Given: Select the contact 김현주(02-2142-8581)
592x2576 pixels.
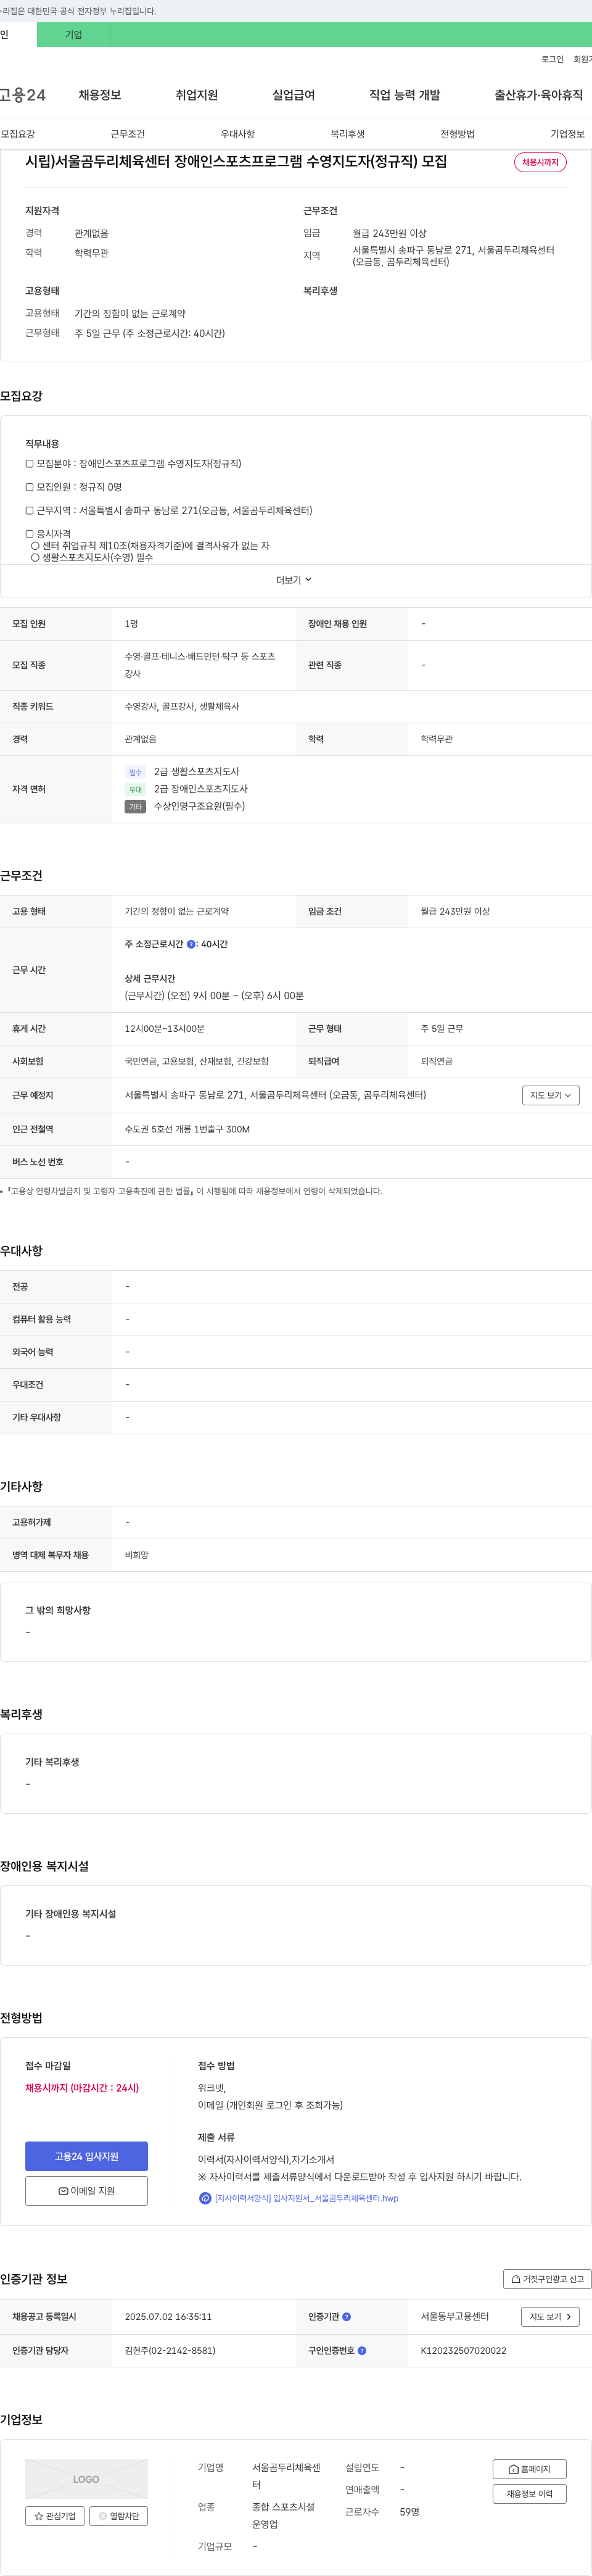Looking at the screenshot, I should click(170, 2351).
